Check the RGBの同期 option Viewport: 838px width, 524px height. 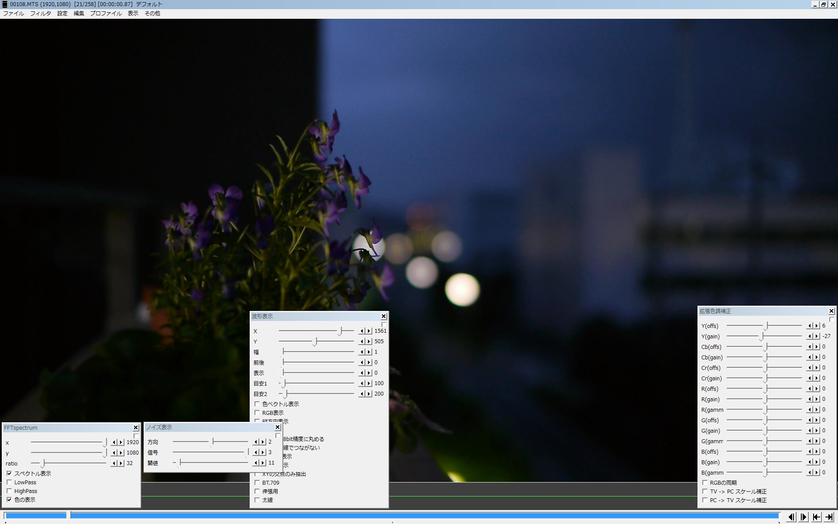(x=705, y=483)
